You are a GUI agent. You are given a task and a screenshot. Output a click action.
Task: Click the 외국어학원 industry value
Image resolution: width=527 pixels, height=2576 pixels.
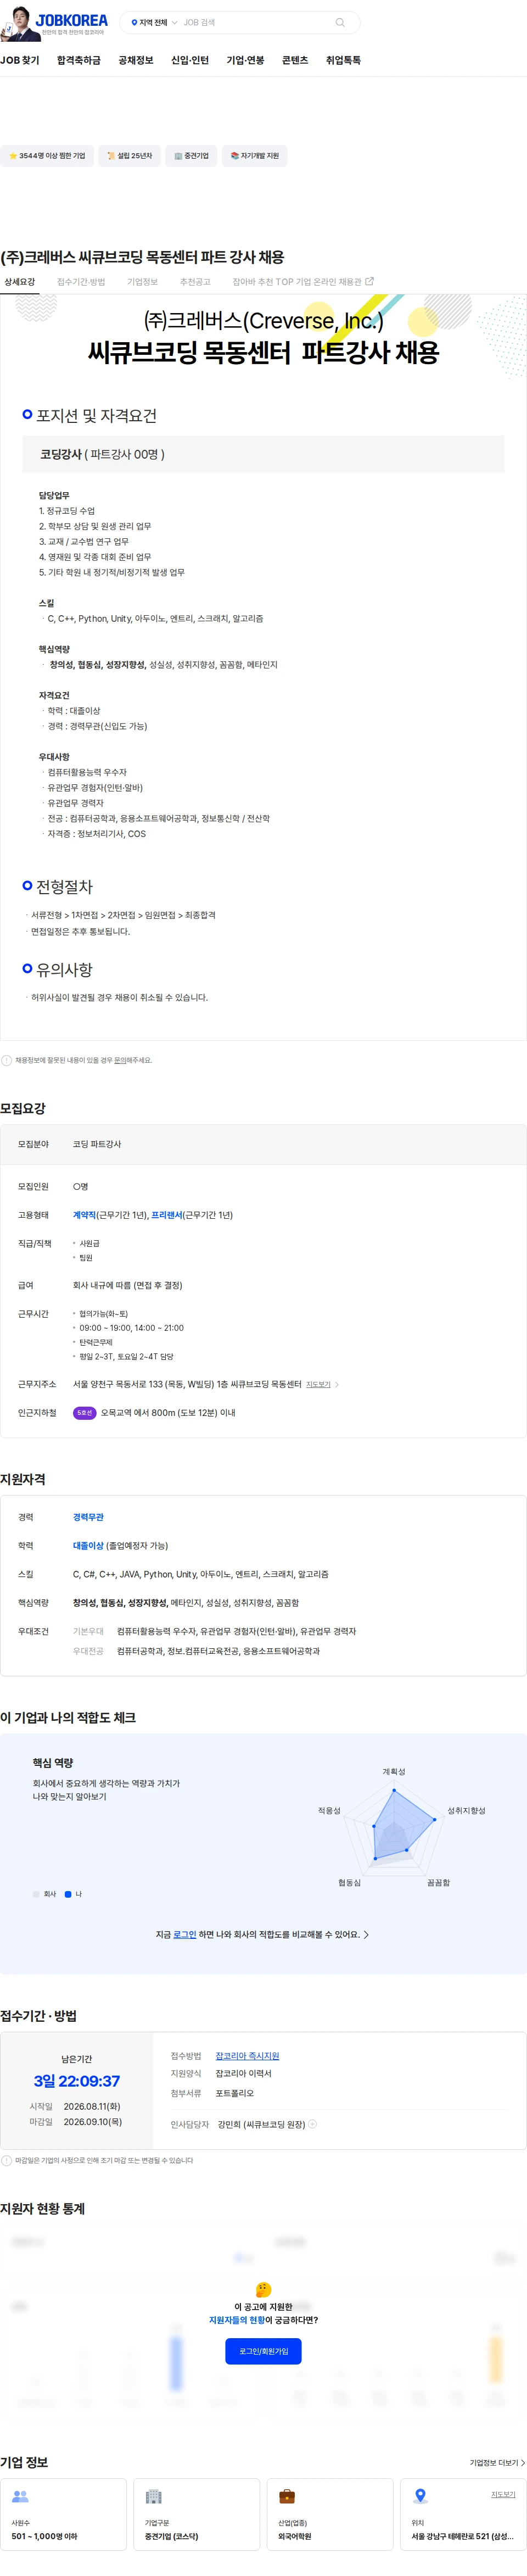pos(295,2536)
